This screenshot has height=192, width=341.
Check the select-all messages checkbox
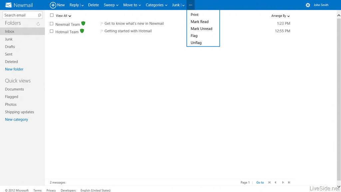pyautogui.click(x=52, y=15)
